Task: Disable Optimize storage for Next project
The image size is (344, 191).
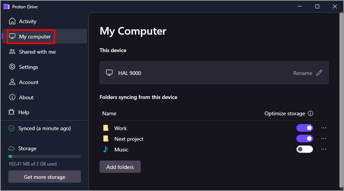Action: pyautogui.click(x=304, y=138)
